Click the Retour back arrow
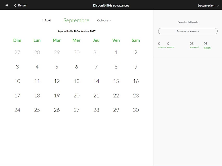Image resolution: width=222 pixels, height=166 pixels. [15, 5]
